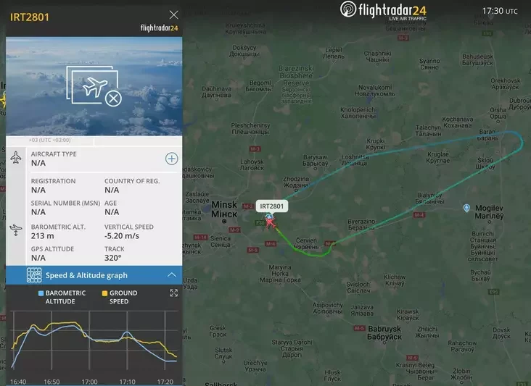Viewport: 531px width, 386px height.
Task: Toggle the Barometric Altitude series in the graph
Action: pyautogui.click(x=62, y=297)
